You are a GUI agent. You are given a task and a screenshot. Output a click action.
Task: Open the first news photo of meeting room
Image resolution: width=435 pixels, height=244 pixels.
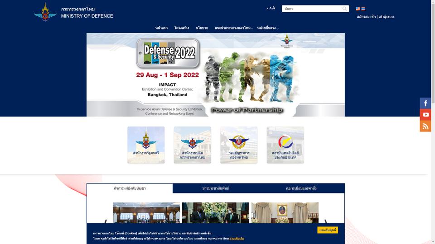click(146, 213)
